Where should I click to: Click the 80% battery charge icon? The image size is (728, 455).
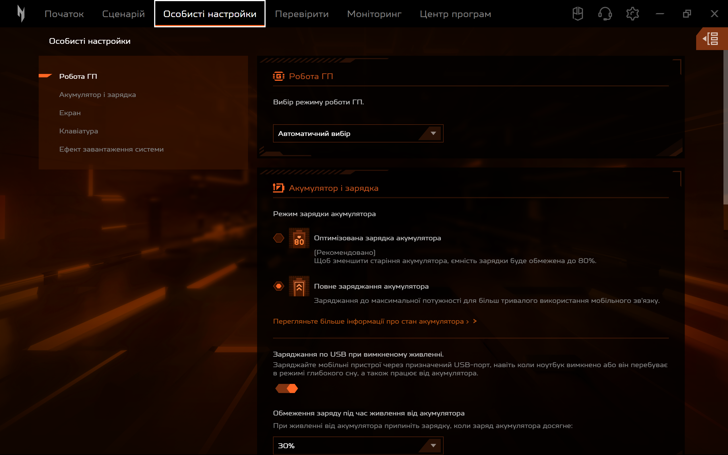(x=299, y=238)
